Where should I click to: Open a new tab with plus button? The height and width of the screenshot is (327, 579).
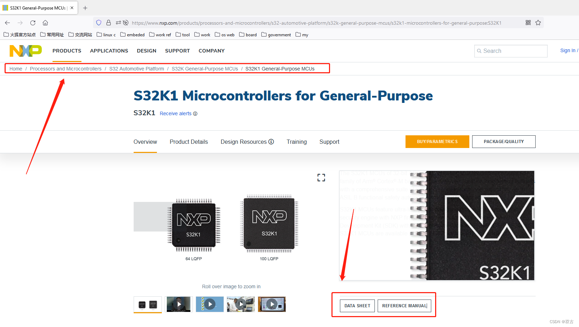tap(85, 8)
